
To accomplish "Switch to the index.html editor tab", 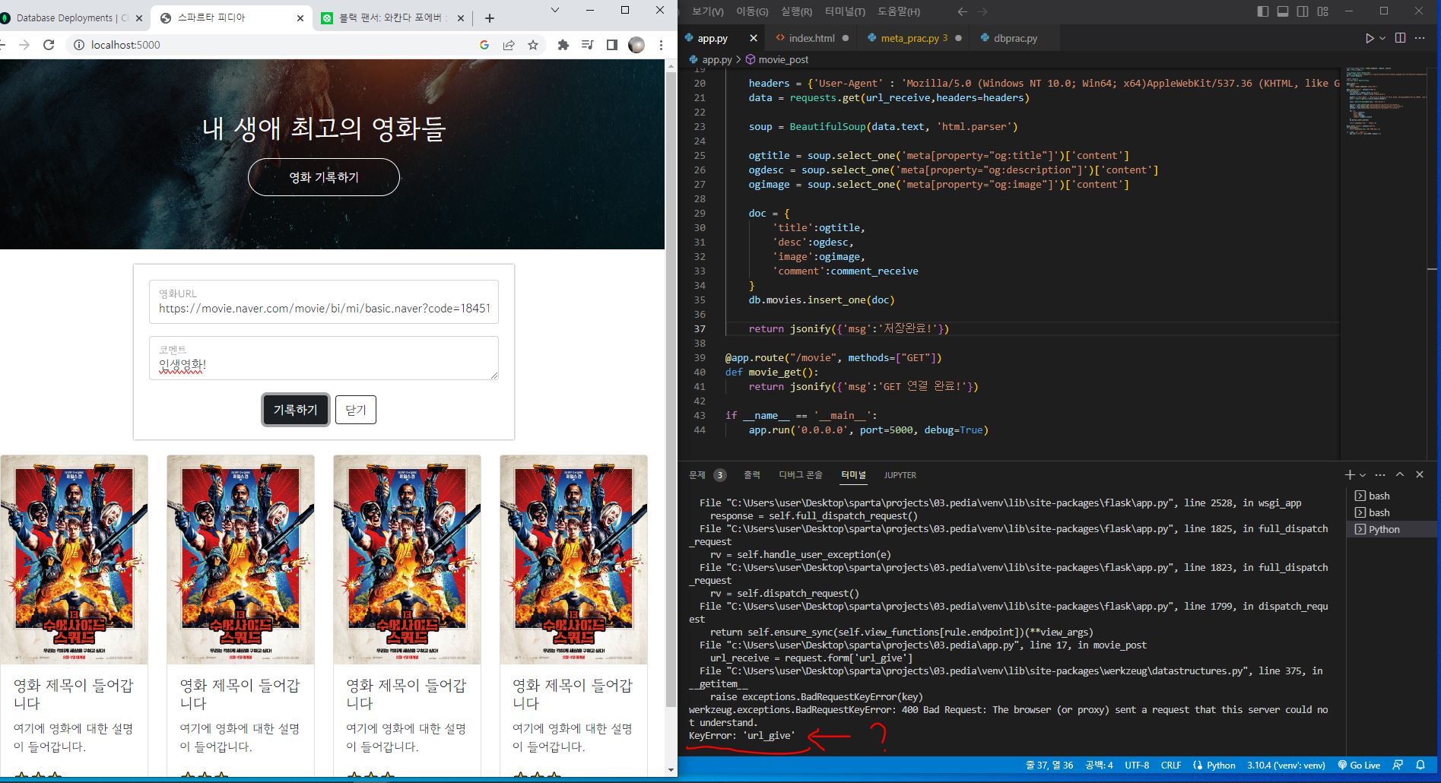I will tap(812, 38).
